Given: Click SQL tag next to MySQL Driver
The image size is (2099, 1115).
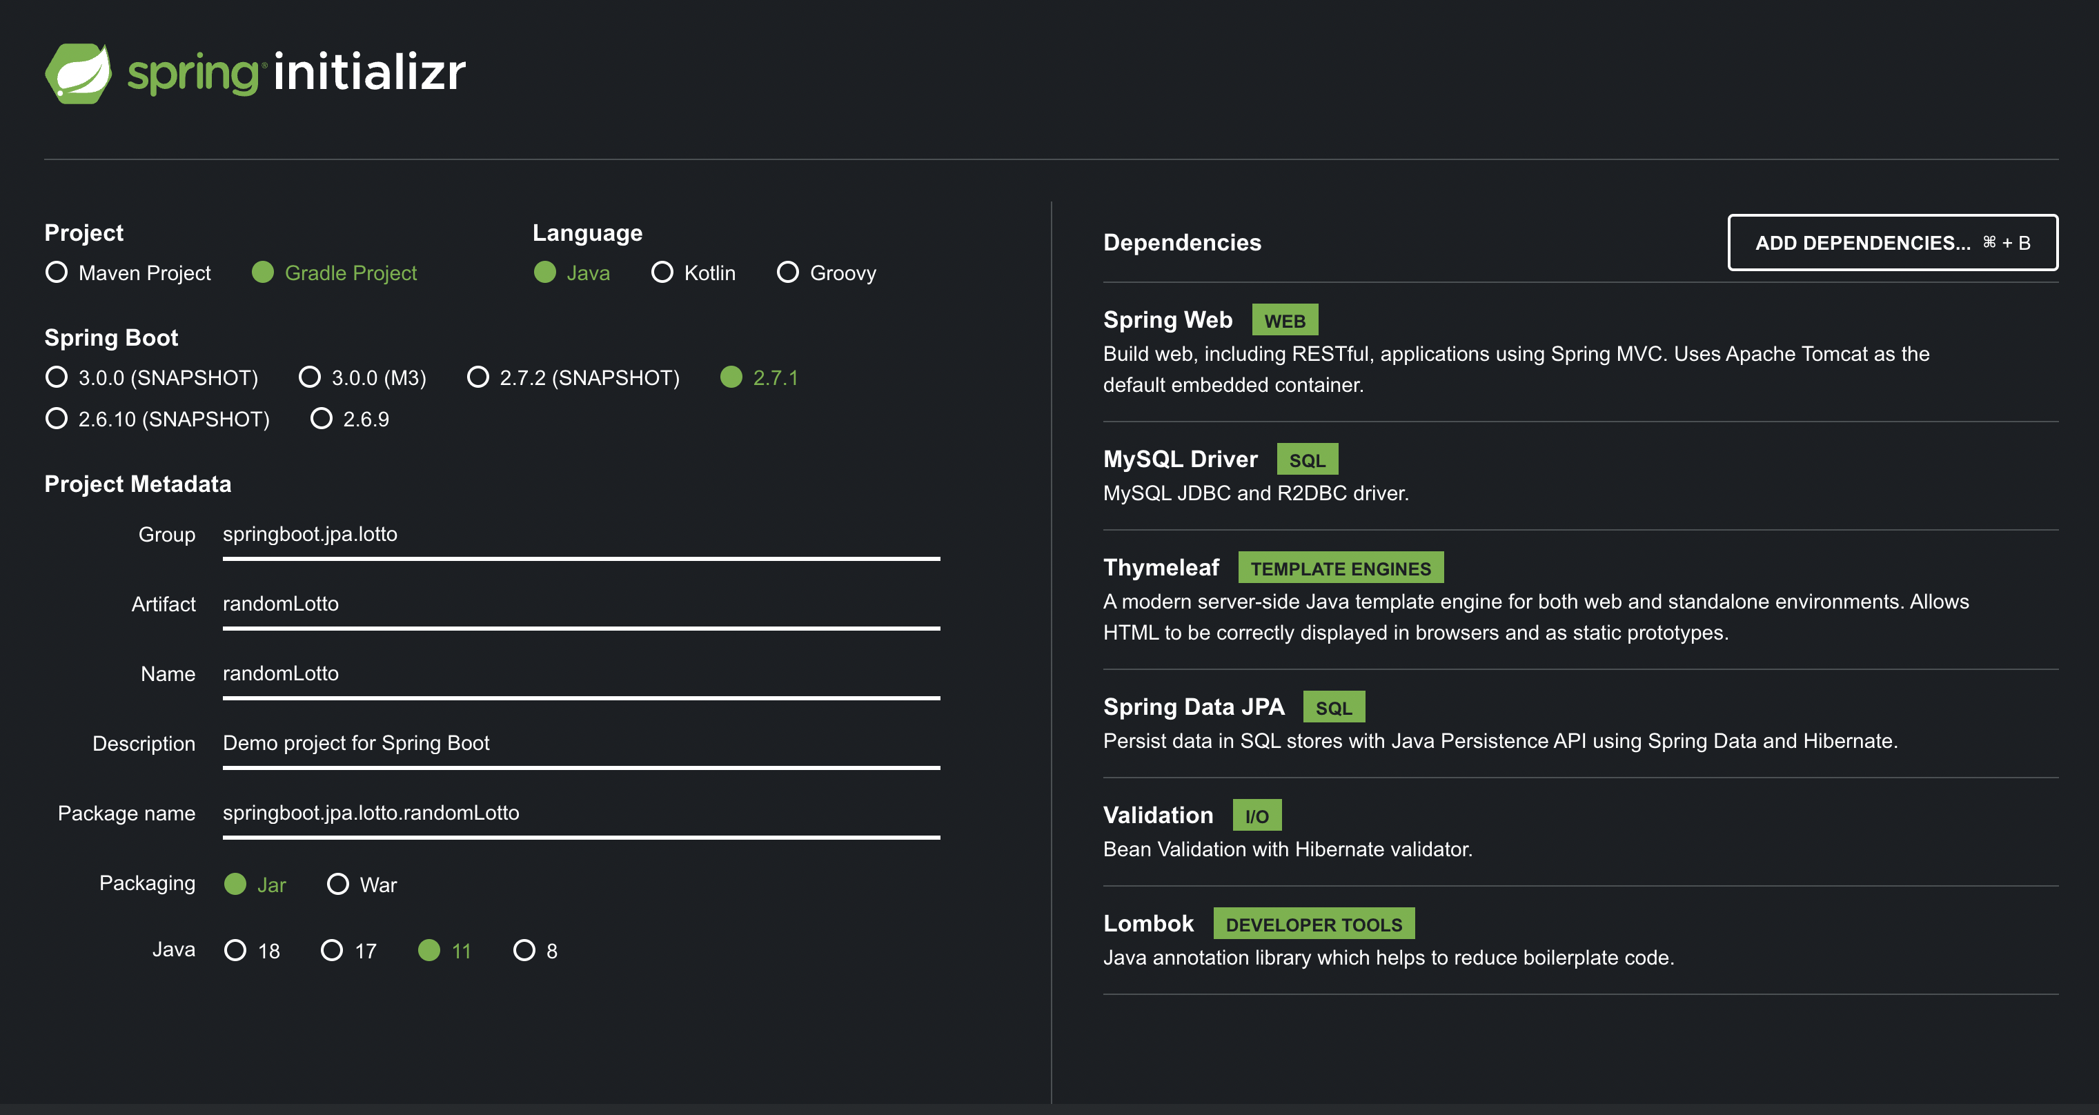Looking at the screenshot, I should 1307,460.
